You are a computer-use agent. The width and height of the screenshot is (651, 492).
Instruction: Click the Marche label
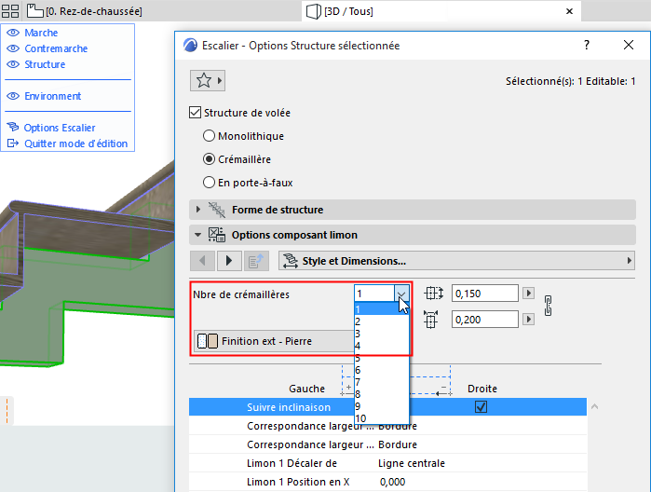coord(41,33)
